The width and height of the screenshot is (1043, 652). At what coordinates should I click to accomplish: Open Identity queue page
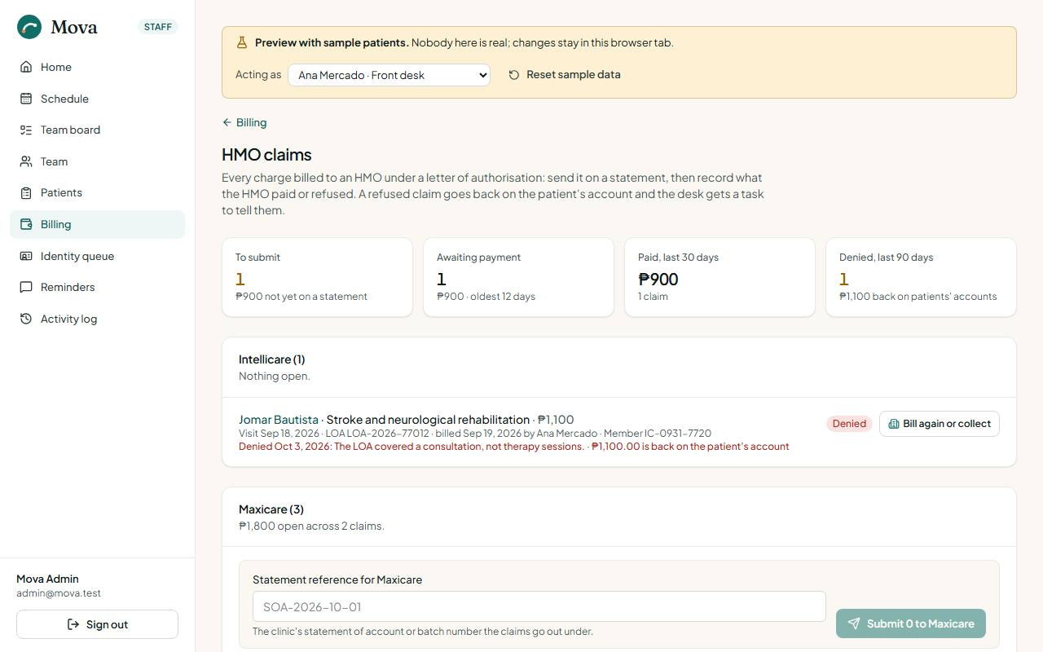(98, 256)
